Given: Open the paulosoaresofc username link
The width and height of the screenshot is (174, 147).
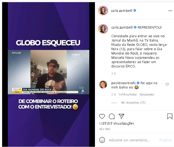Looking at the screenshot, I should coord(123,83).
